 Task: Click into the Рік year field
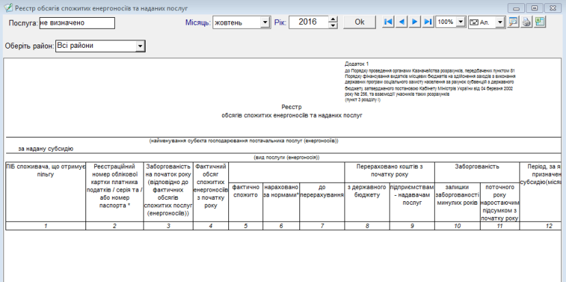coord(308,23)
